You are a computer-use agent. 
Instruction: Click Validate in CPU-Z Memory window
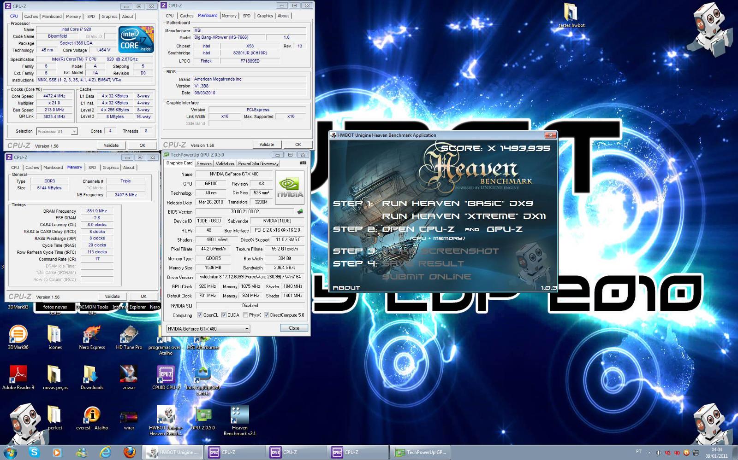[112, 297]
